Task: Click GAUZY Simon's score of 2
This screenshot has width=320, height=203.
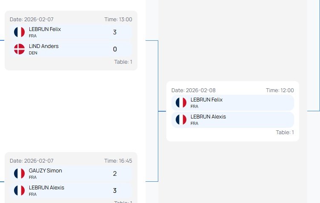Action: (115, 174)
